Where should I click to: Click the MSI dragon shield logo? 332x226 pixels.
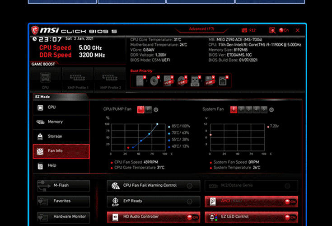[35, 30]
